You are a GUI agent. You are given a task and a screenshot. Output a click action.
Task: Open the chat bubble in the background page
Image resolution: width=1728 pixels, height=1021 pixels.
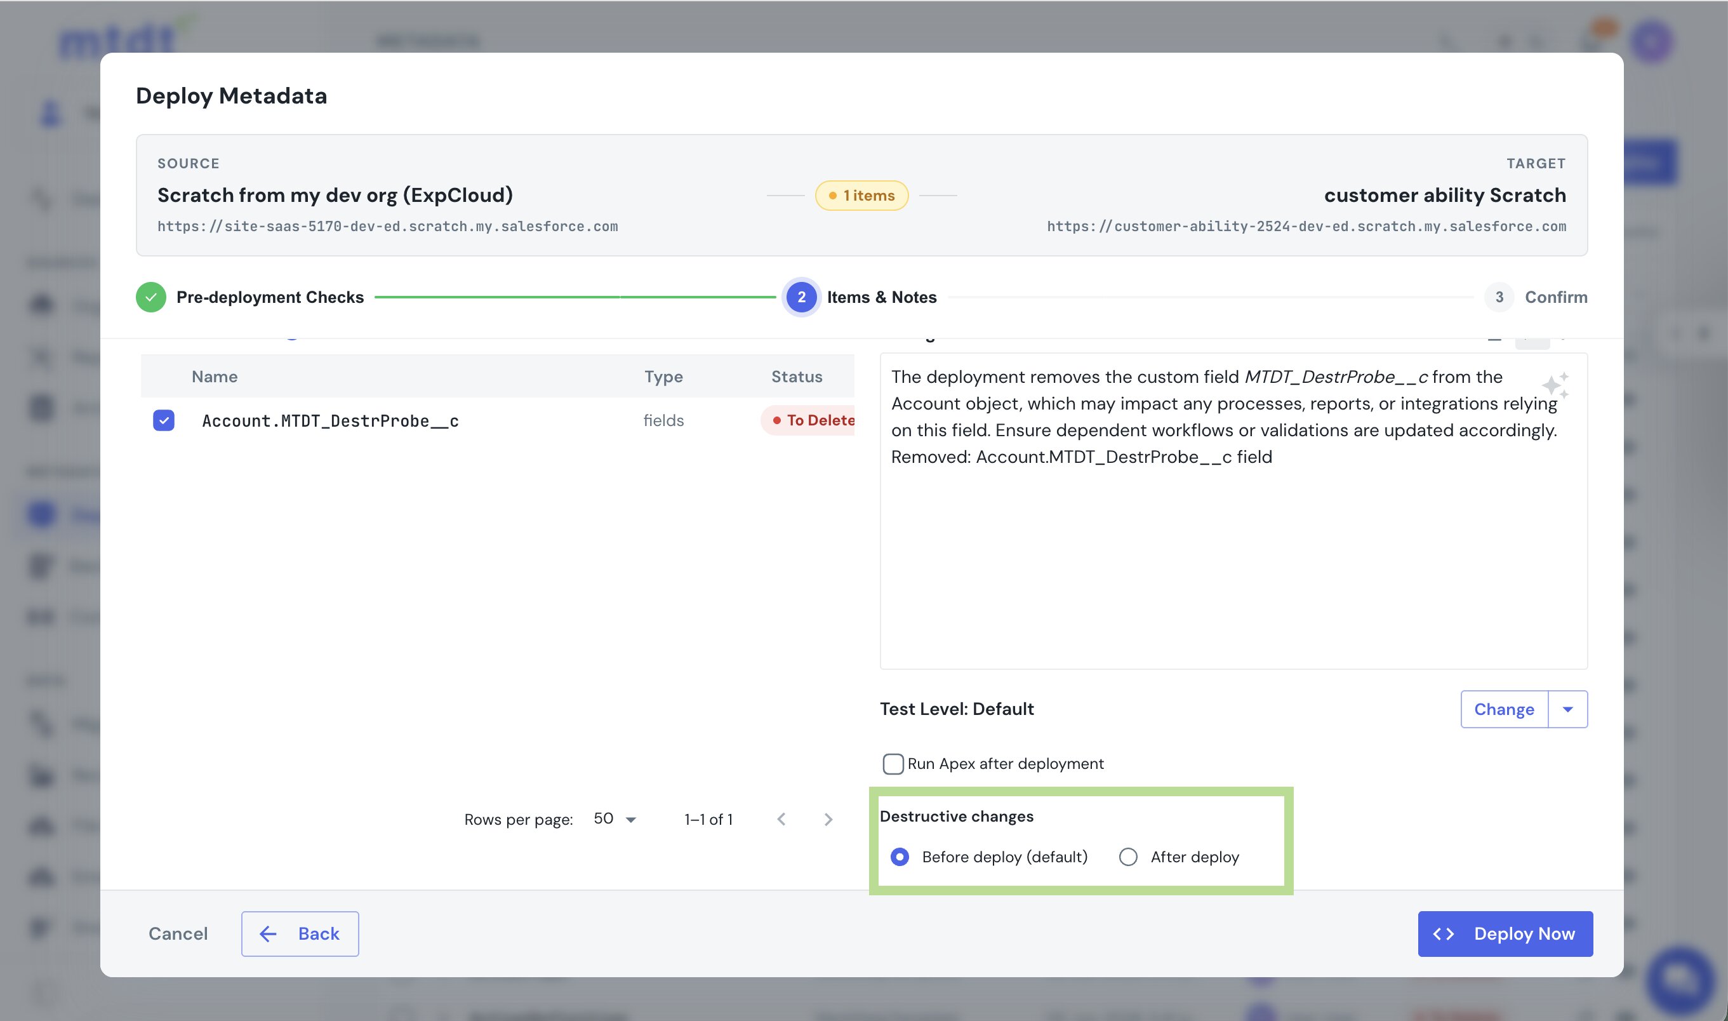(1679, 980)
